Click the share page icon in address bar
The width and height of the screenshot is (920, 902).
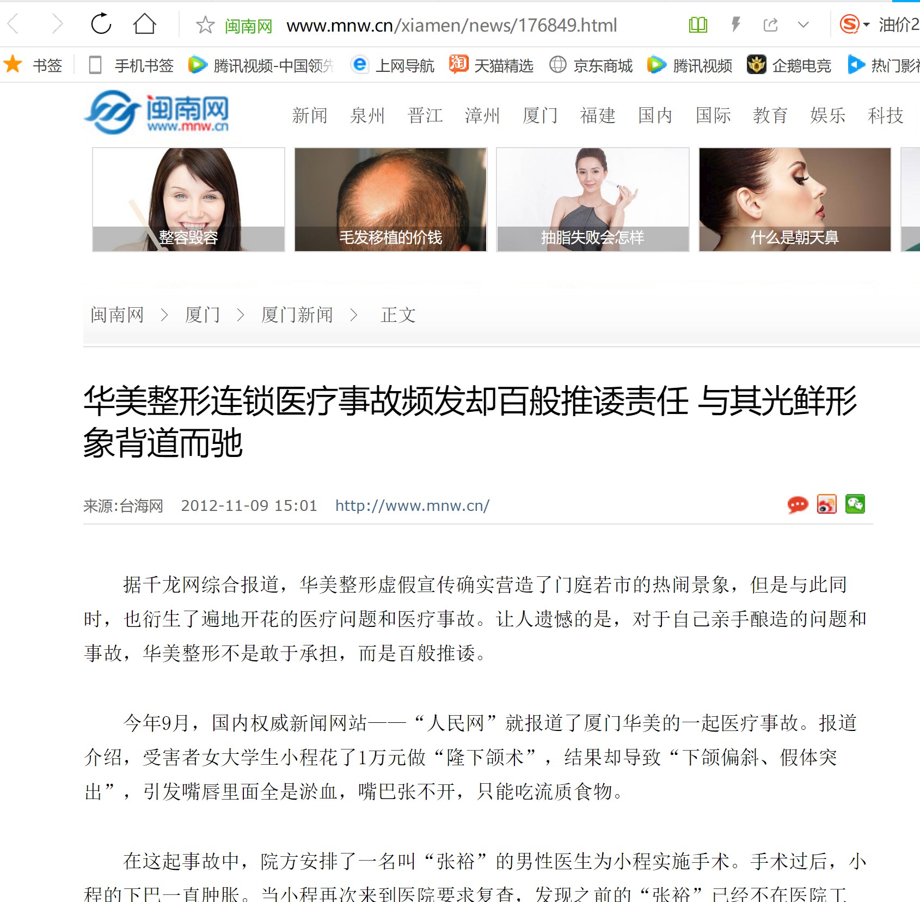click(x=771, y=25)
